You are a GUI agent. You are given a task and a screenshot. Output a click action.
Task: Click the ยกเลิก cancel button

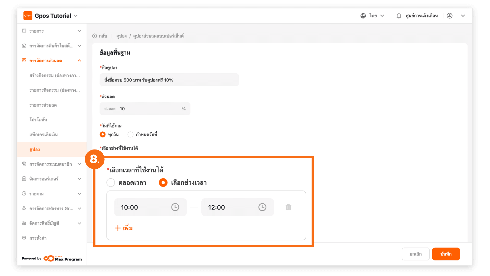415,254
